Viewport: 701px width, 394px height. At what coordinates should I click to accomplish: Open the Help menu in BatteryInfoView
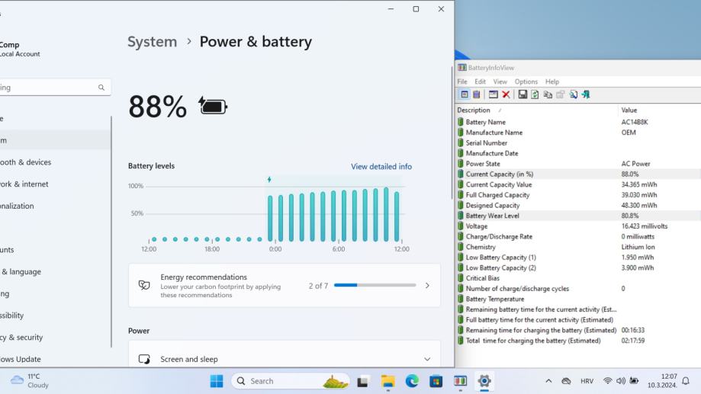tap(552, 82)
